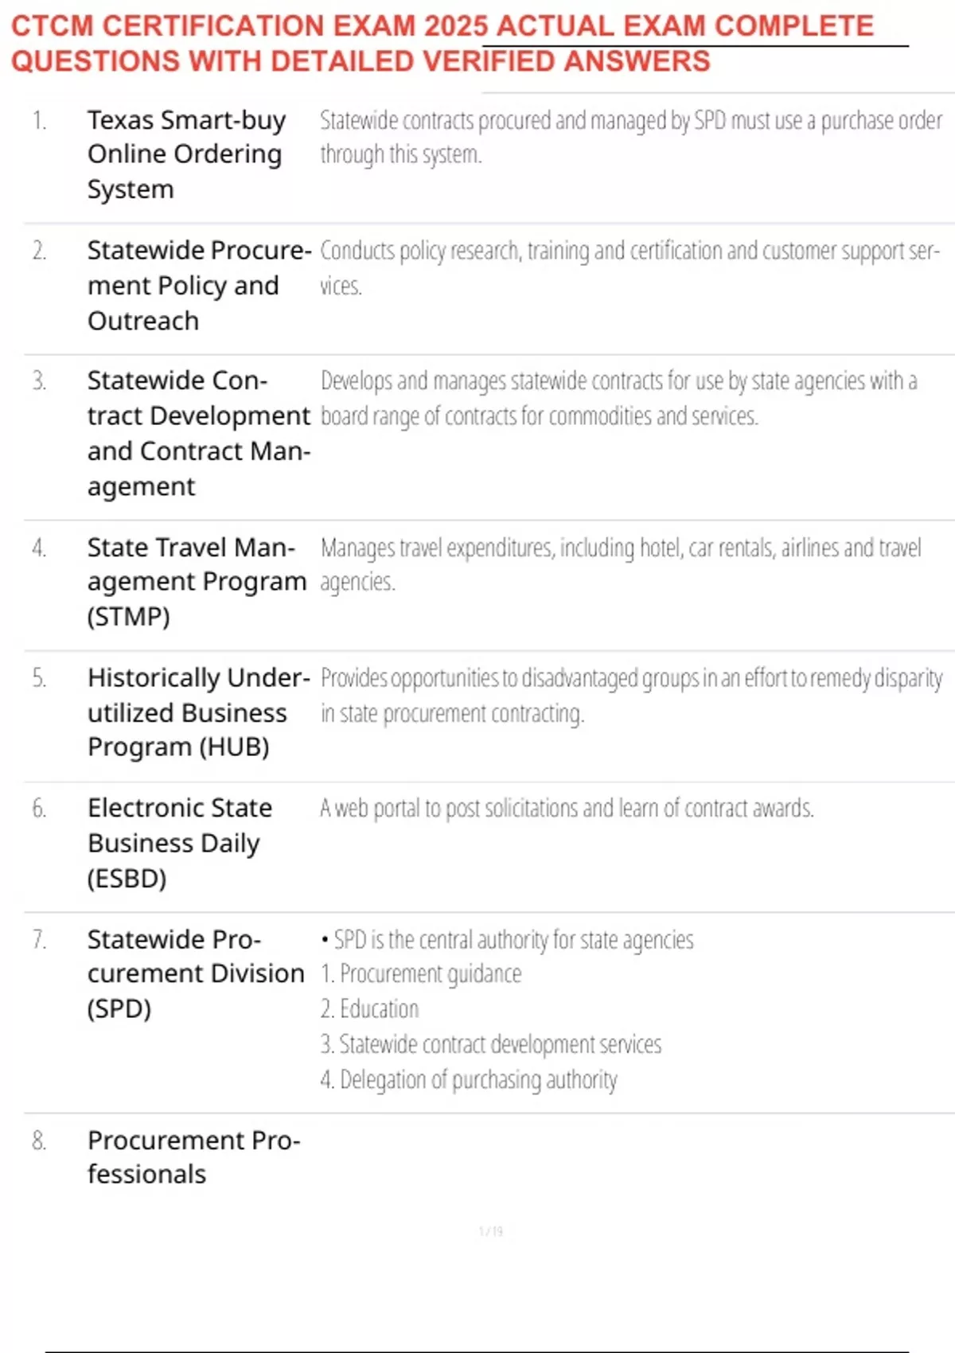Select the Historically Underutilized Business Program (HUB) term
955x1353 pixels.
tap(197, 712)
